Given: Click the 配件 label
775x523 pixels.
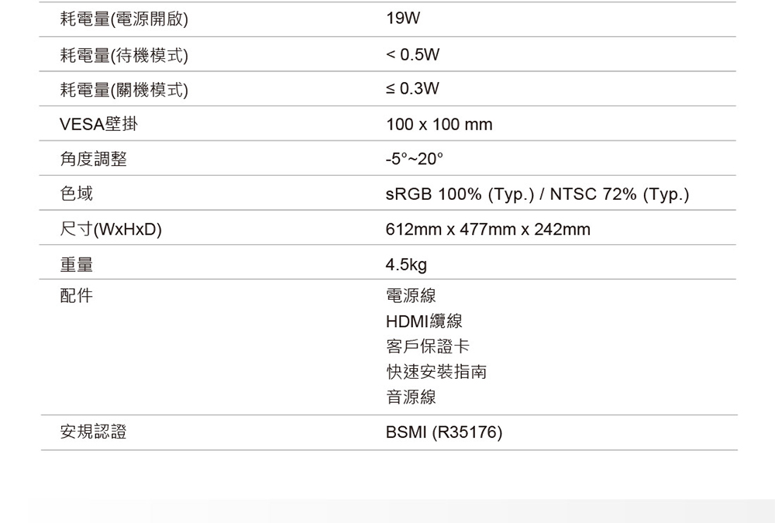Looking at the screenshot, I should (x=76, y=295).
